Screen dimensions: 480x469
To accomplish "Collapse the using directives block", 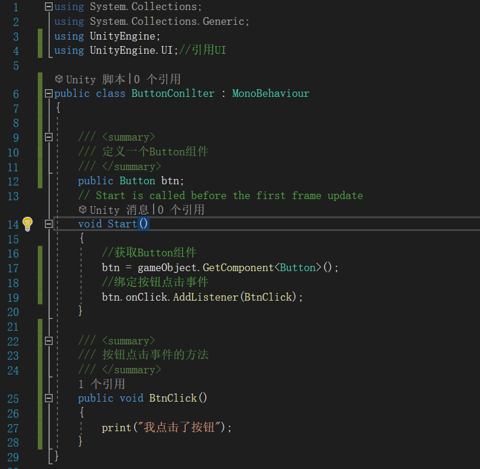I will coord(48,6).
